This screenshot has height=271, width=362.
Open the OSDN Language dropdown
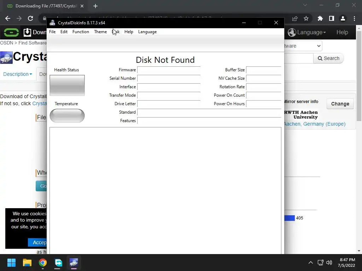click(307, 32)
